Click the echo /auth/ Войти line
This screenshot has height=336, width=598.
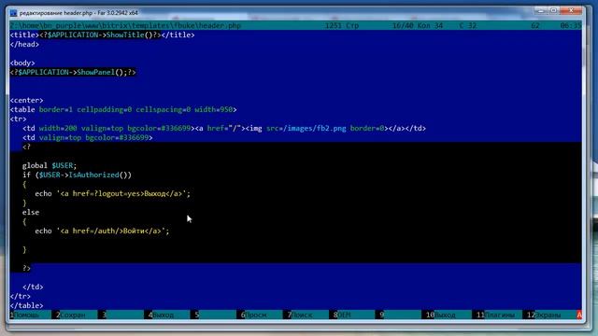(x=102, y=231)
